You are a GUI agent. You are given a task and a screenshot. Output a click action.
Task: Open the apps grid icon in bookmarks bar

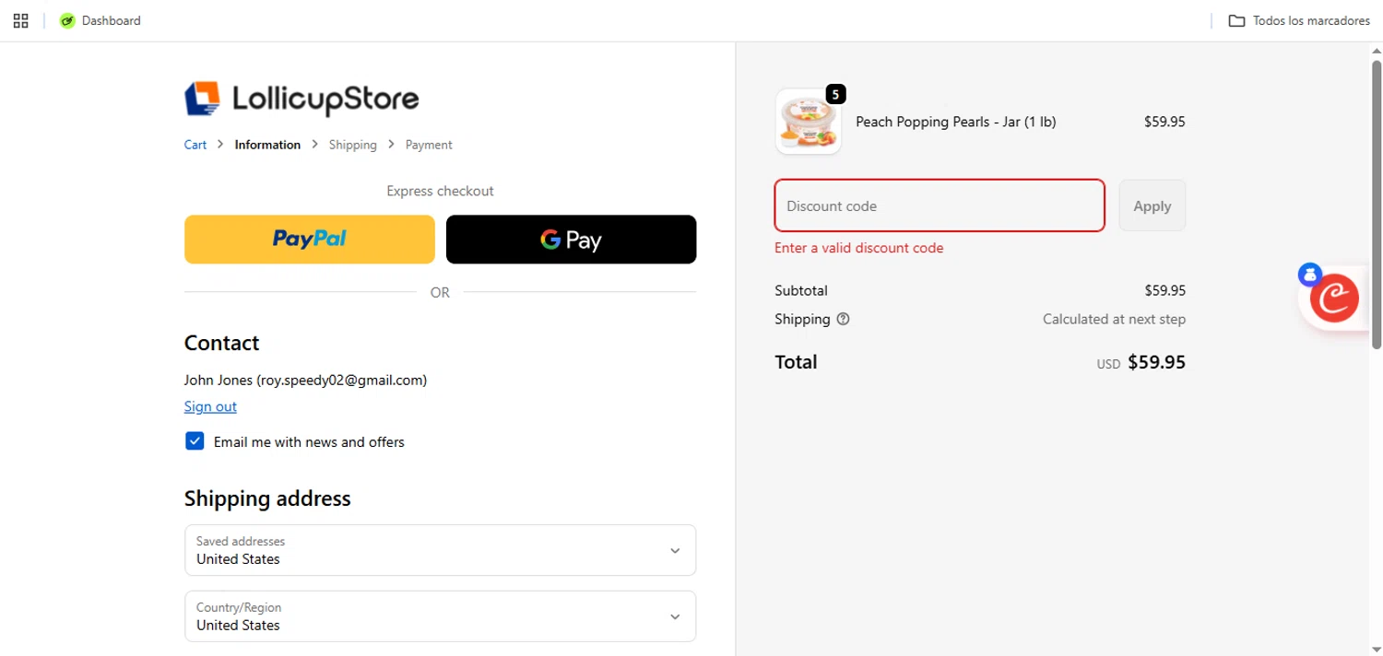(20, 20)
